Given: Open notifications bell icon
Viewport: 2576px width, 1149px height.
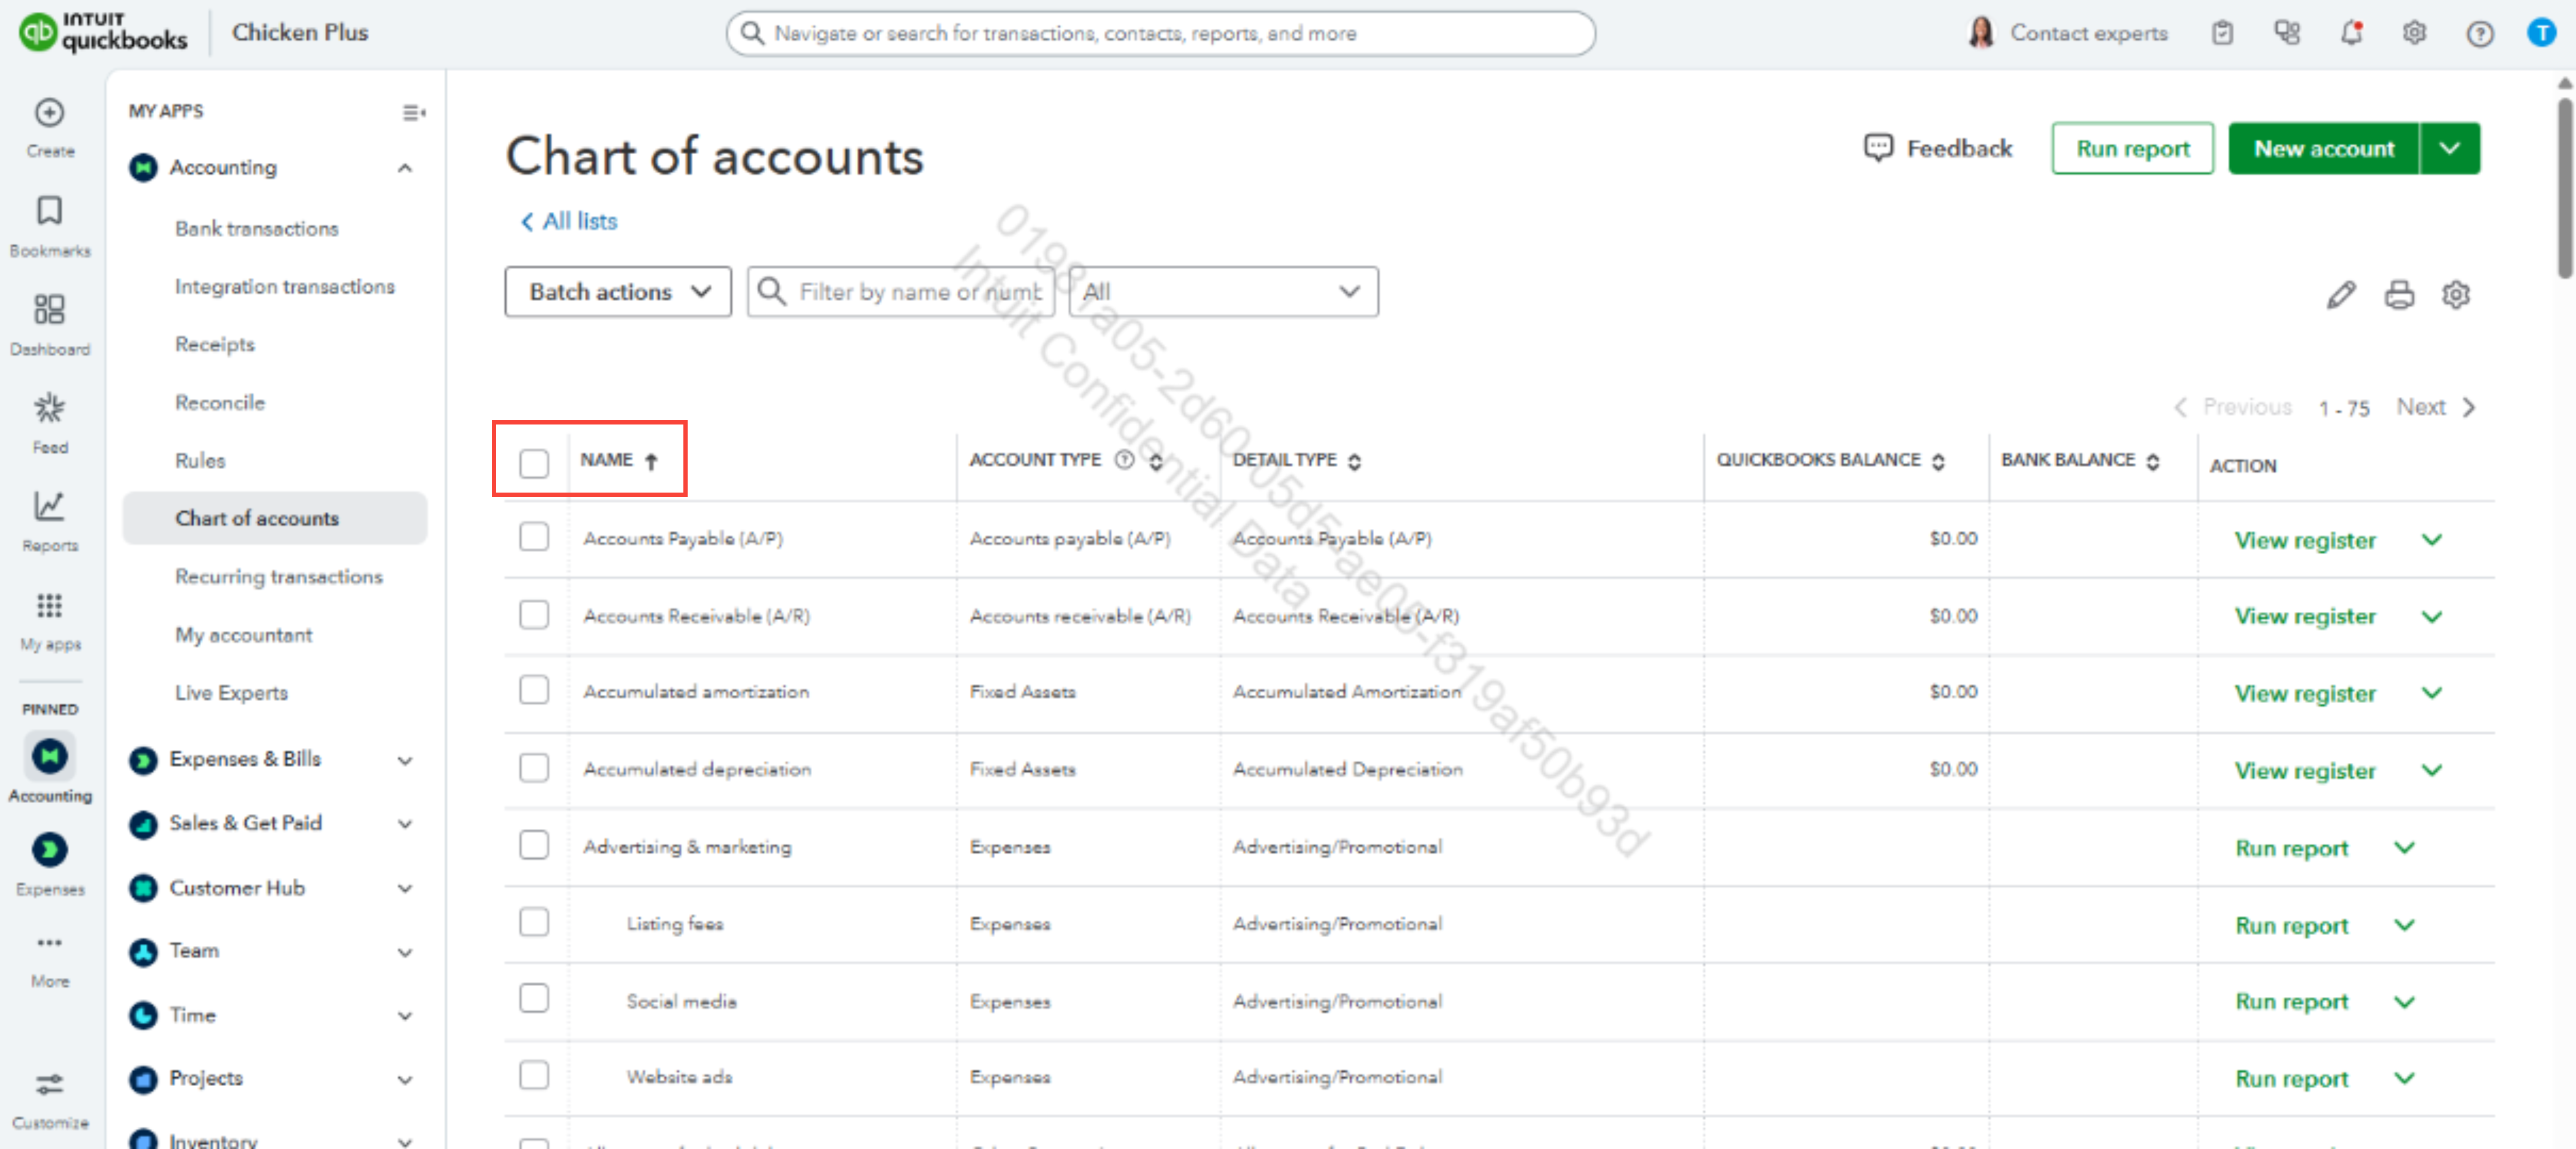Looking at the screenshot, I should tap(2351, 33).
